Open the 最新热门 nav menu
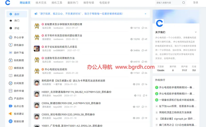This screenshot has height=127, width=206. pos(73,3)
